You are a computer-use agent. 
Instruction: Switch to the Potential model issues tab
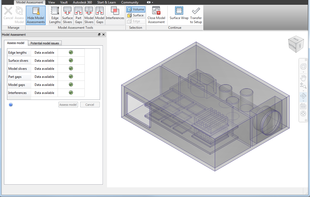[45, 43]
